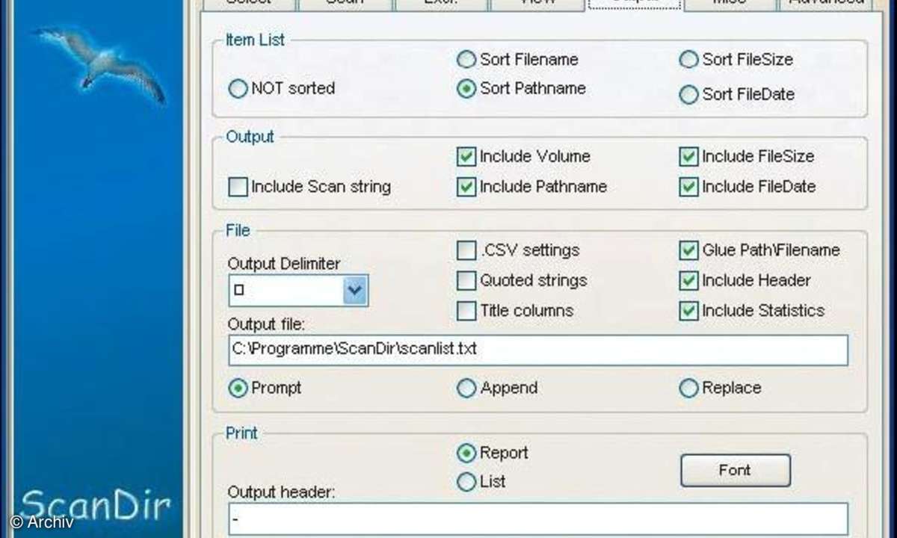Open the Font button dialog
The width and height of the screenshot is (897, 538).
(x=735, y=471)
